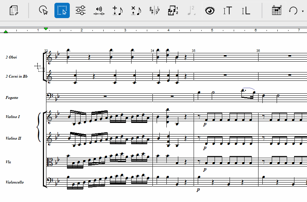The height and width of the screenshot is (202, 307).
Task: Toggle the eye visibility icon
Action: (x=209, y=10)
